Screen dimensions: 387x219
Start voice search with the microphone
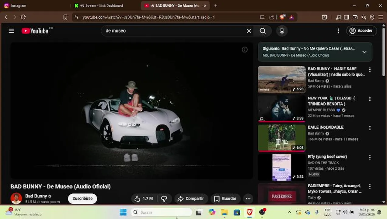[282, 31]
